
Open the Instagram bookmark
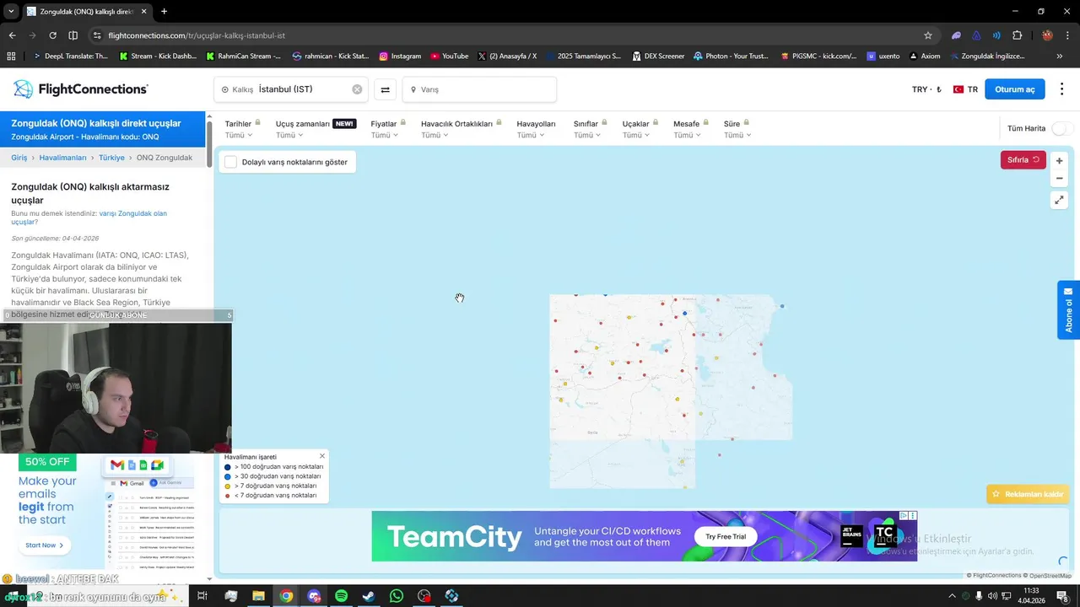(x=399, y=56)
